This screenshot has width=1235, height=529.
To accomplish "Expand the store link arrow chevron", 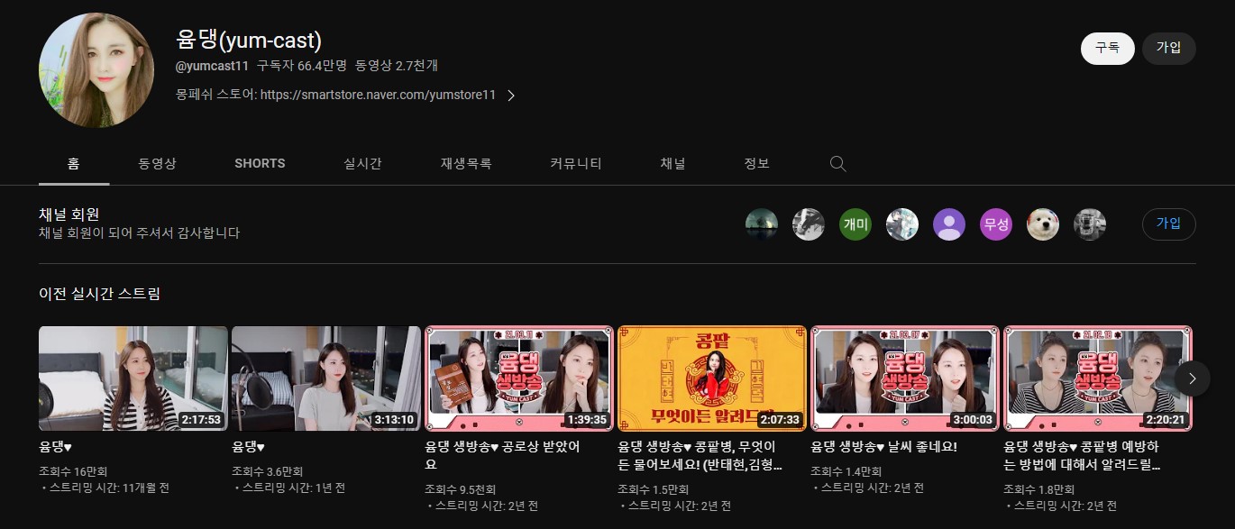I will 510,94.
